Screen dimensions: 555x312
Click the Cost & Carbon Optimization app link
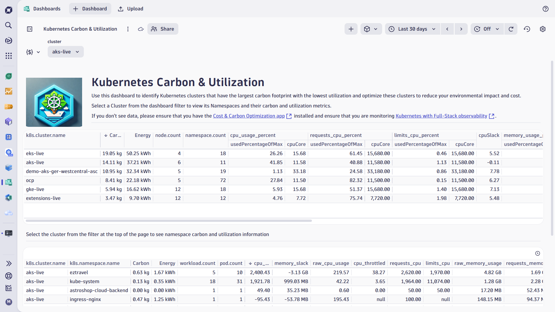249,116
